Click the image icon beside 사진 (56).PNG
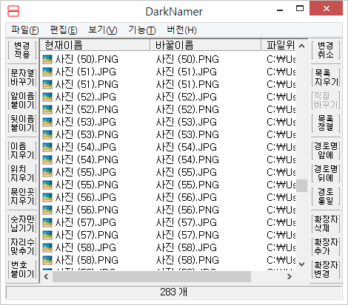This screenshot has height=305, width=348. tap(47, 210)
